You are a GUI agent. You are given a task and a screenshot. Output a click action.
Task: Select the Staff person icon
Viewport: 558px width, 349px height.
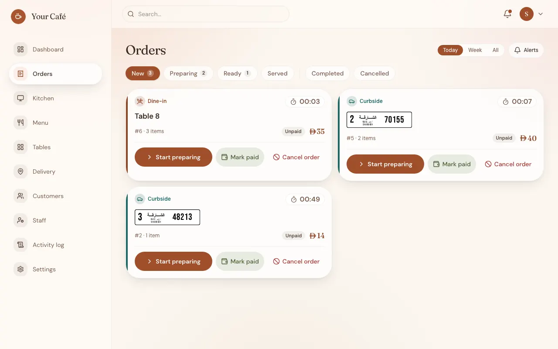coord(20,220)
